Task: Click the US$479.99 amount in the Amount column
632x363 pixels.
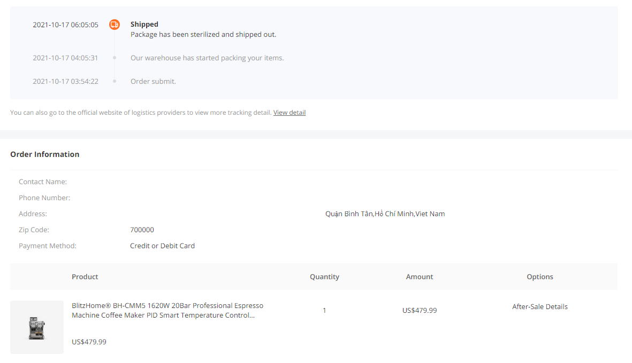Action: pyautogui.click(x=419, y=310)
